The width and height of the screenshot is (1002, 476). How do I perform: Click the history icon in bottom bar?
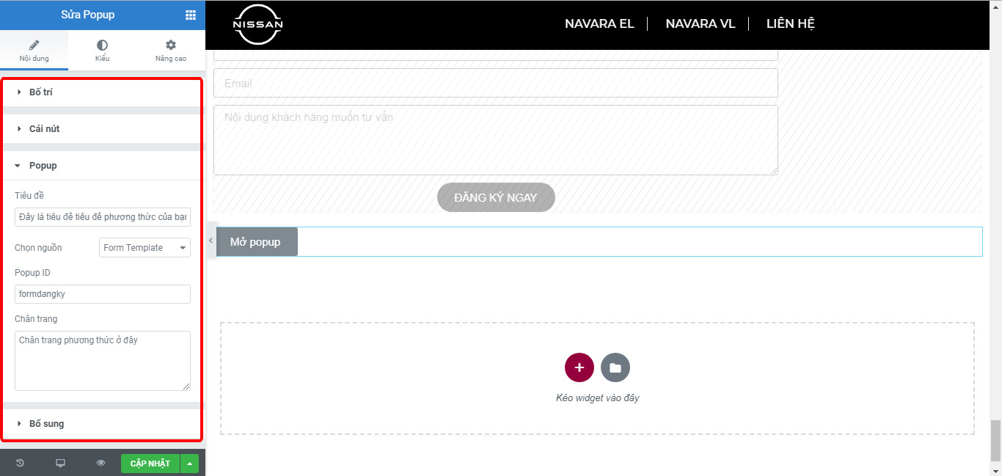click(20, 463)
